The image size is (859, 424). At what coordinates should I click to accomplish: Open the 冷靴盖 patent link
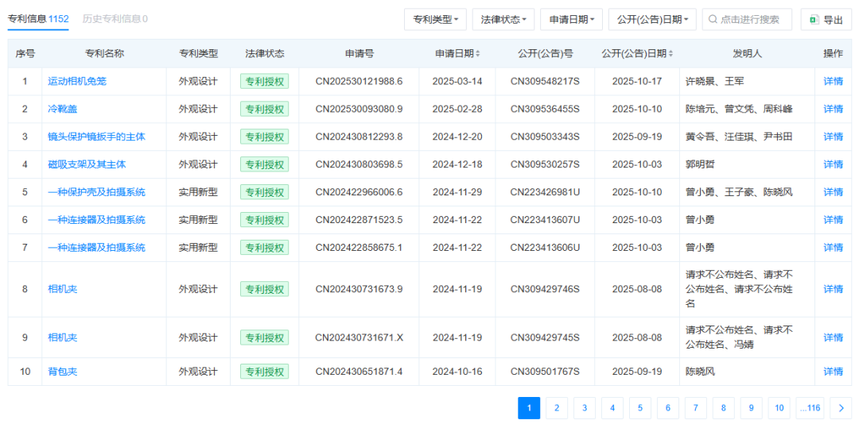(x=62, y=109)
